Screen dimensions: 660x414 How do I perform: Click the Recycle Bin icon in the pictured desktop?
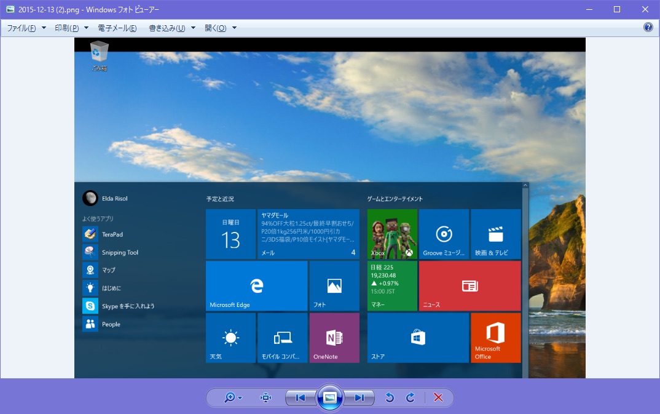100,55
